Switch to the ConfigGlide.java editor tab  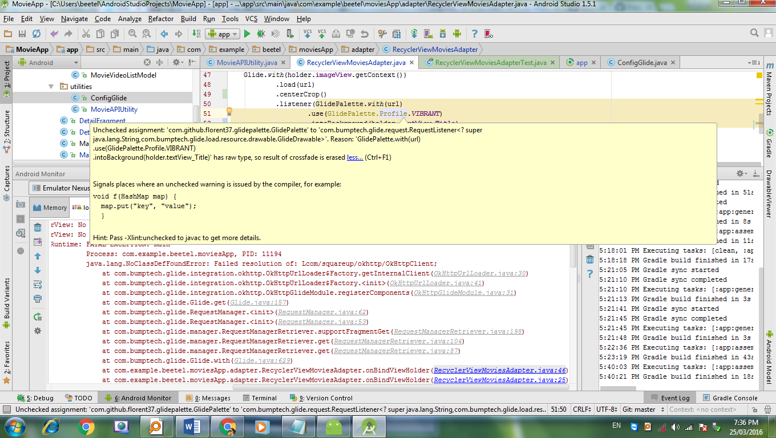point(641,63)
